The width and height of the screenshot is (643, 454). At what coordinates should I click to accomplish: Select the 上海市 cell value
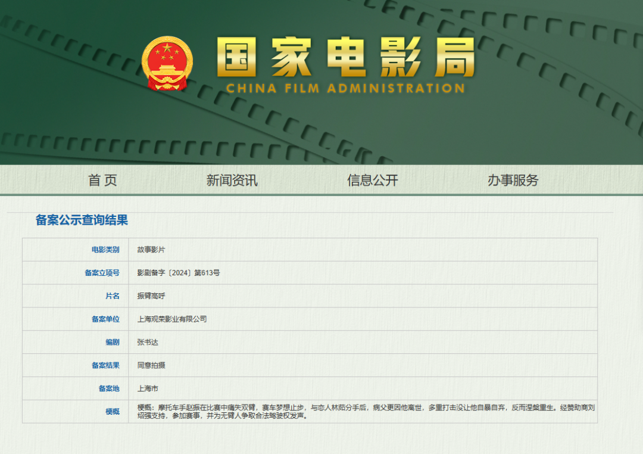pos(148,388)
